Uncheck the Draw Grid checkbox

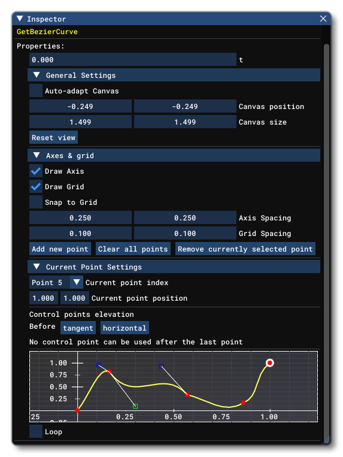point(36,186)
